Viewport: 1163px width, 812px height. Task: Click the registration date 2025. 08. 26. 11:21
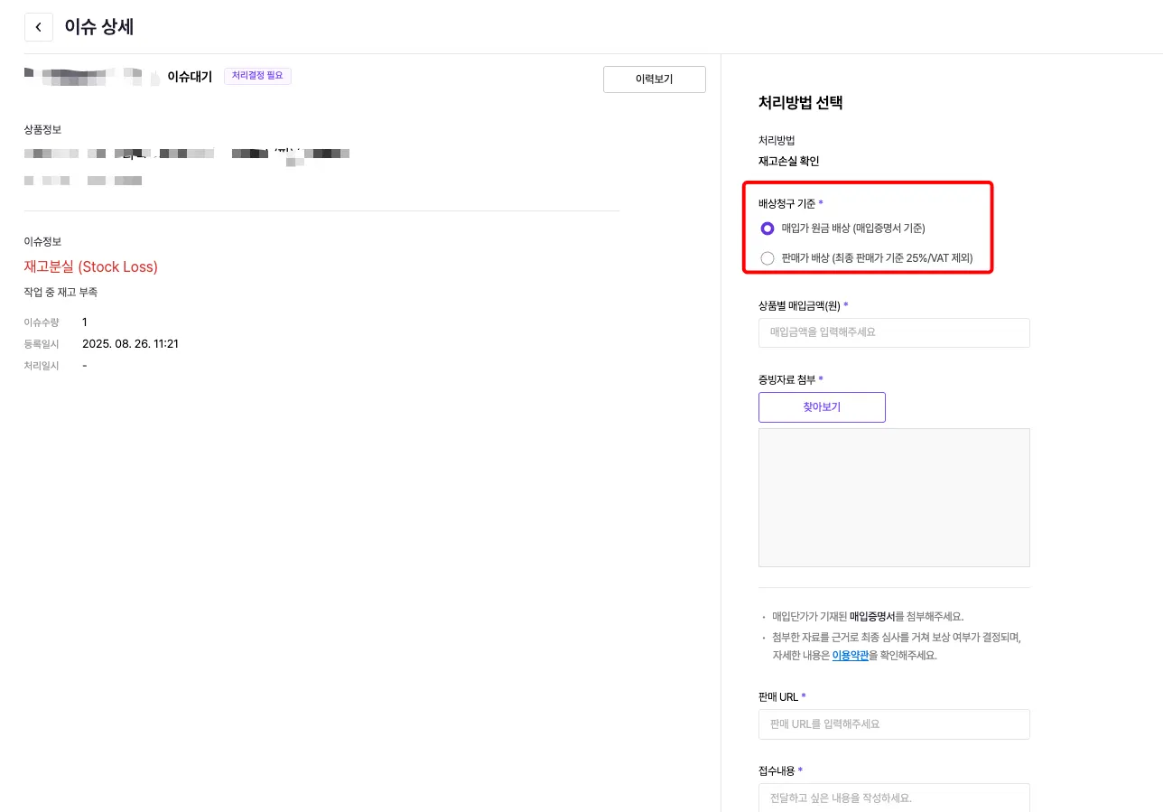pos(130,343)
